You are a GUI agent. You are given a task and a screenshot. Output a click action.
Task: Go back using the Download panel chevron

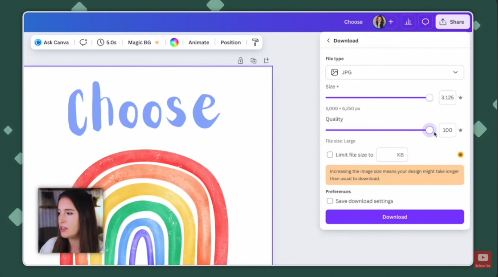(x=328, y=41)
